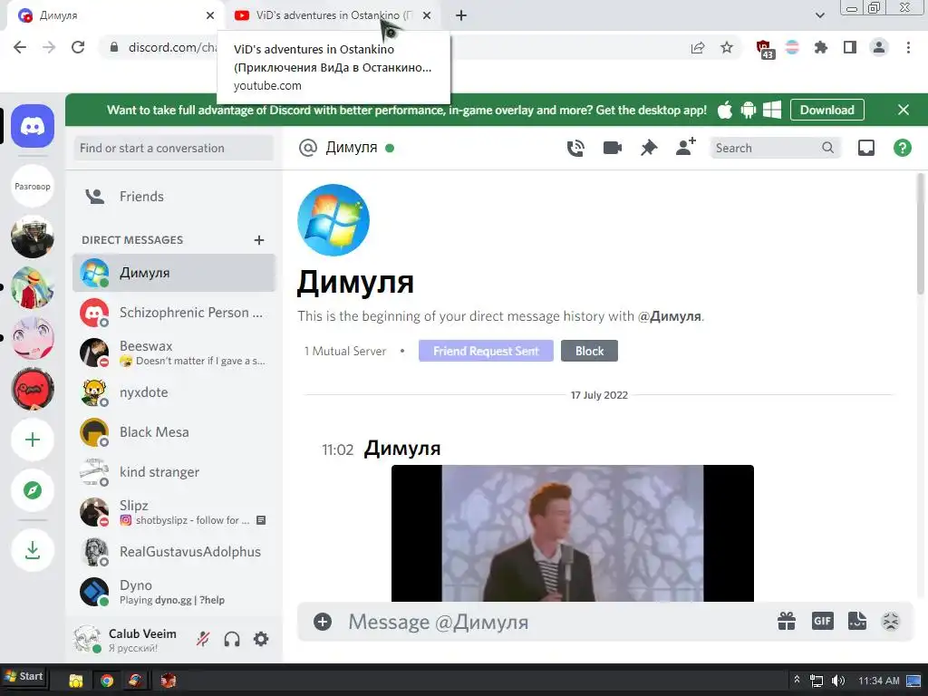Viewport: 928px width, 696px height.
Task: Show pinned messages
Action: coord(649,148)
